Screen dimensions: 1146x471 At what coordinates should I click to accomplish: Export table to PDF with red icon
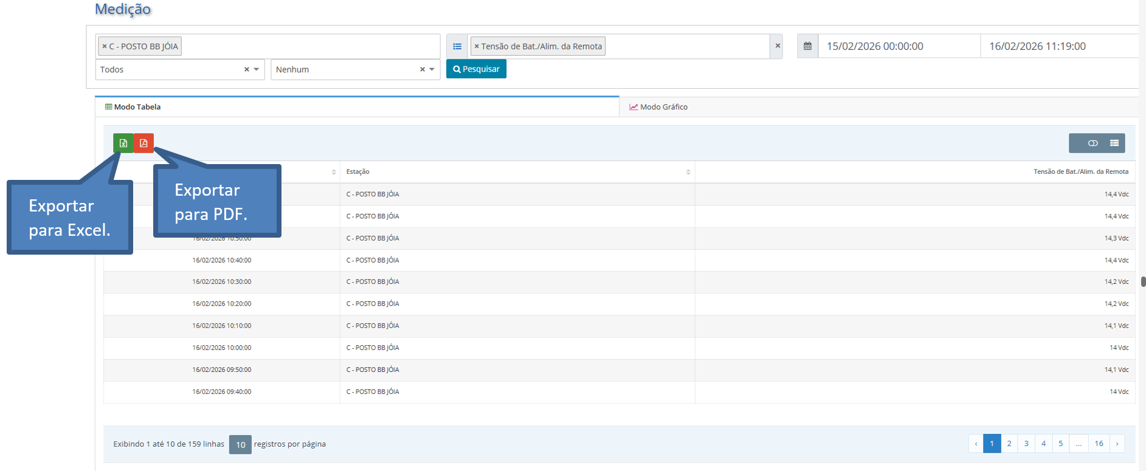143,143
